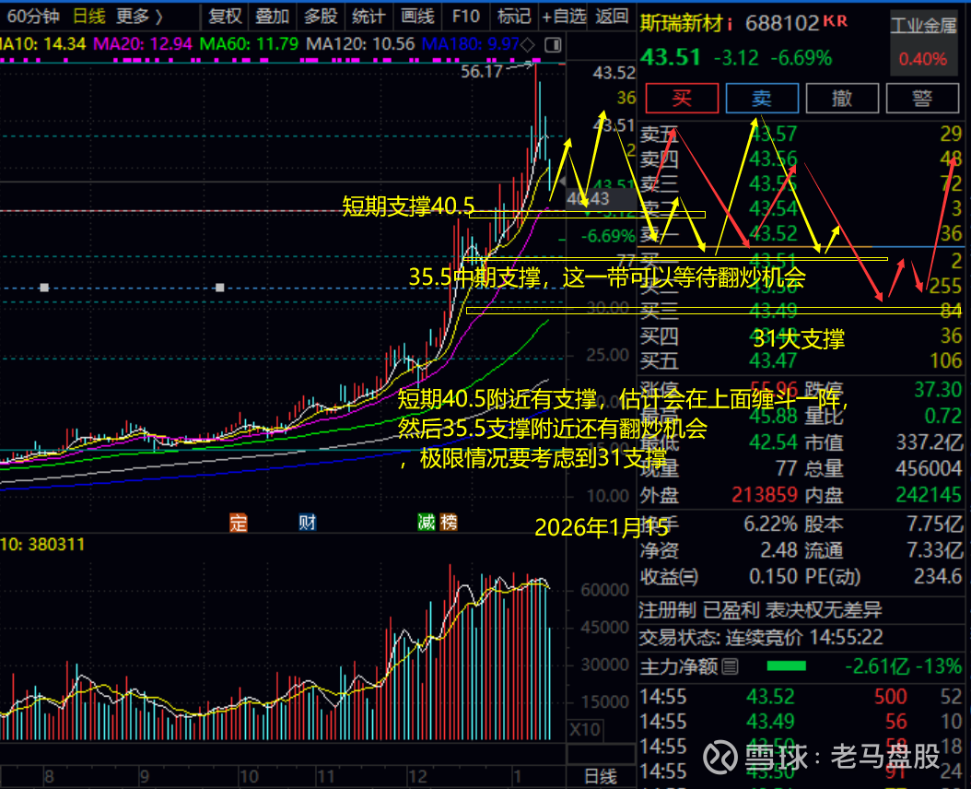Open 工业金属 sector box
This screenshot has height=789, width=971.
923,42
